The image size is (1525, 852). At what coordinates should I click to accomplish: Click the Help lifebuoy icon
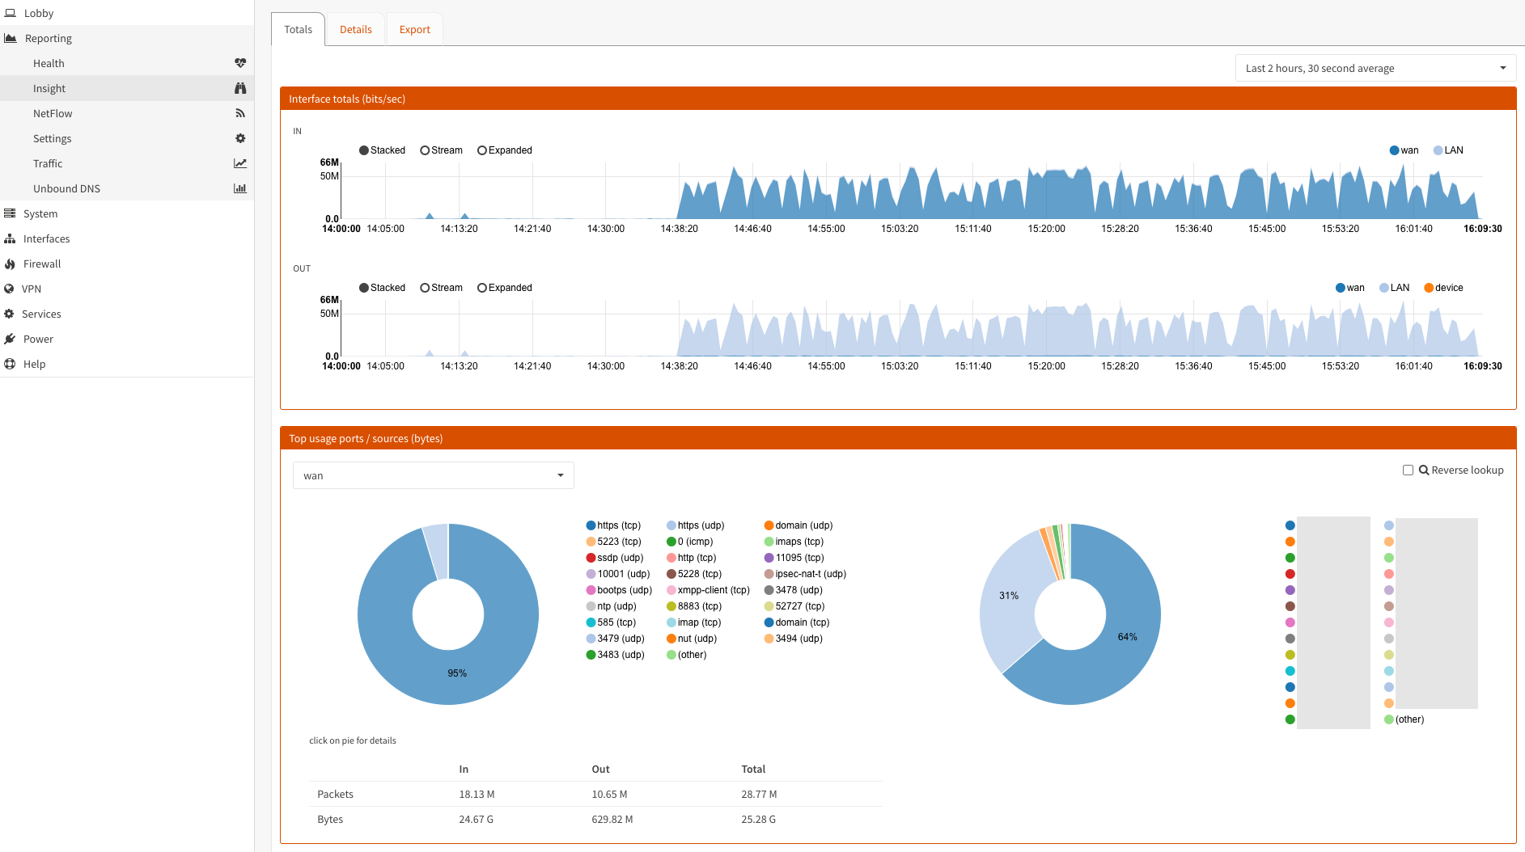click(x=10, y=364)
